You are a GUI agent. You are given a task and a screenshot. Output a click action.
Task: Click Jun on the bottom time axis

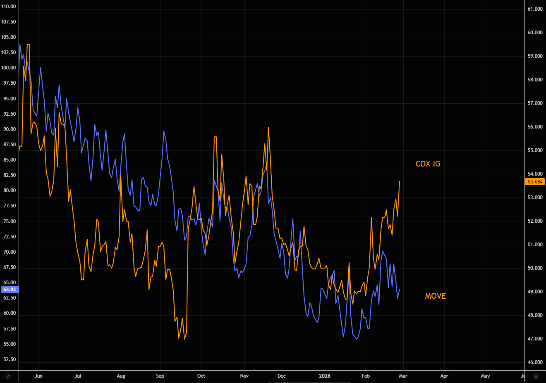pyautogui.click(x=38, y=376)
